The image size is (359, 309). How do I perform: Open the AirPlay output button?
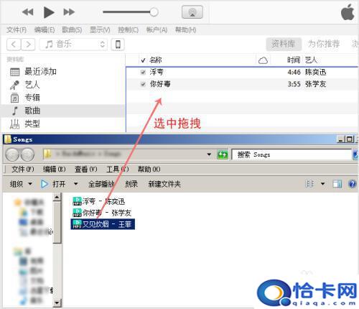(x=192, y=12)
